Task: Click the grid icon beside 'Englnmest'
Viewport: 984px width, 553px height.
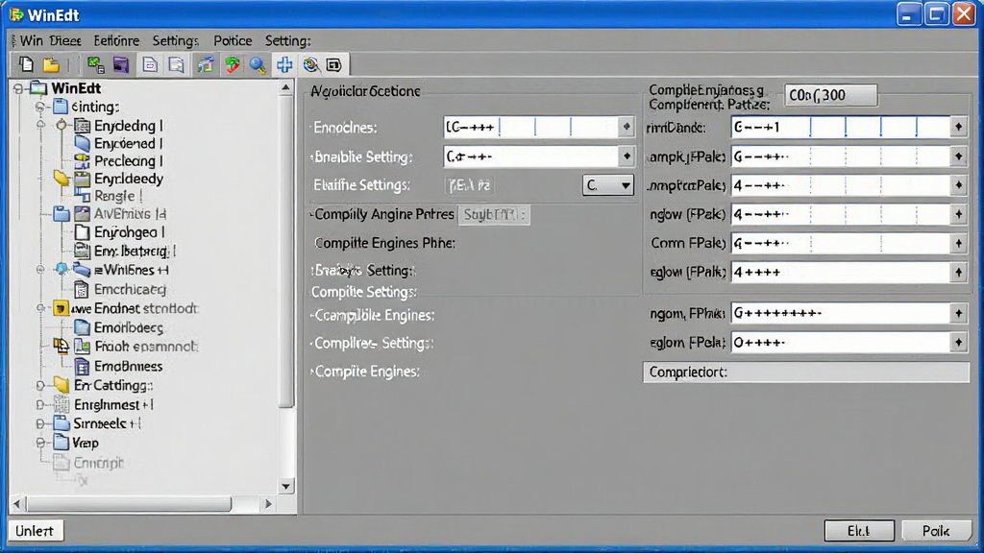Action: click(61, 404)
